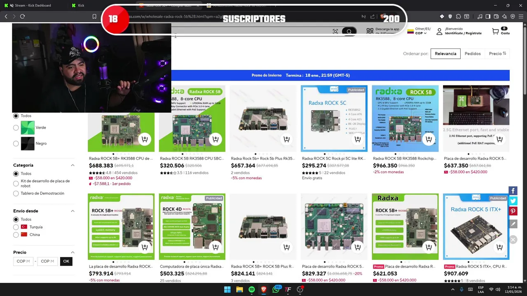Add $793.914 ROCK 5B+ board to cart
The width and height of the screenshot is (527, 296).
point(145,247)
